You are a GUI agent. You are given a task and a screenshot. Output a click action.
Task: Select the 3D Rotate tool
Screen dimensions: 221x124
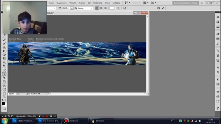pos(4,85)
